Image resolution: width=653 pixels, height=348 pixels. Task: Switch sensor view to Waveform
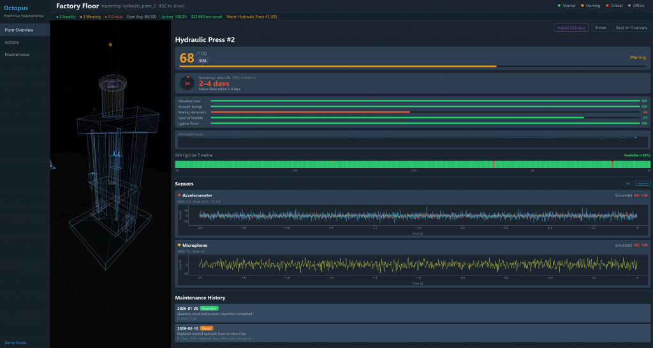pos(642,183)
